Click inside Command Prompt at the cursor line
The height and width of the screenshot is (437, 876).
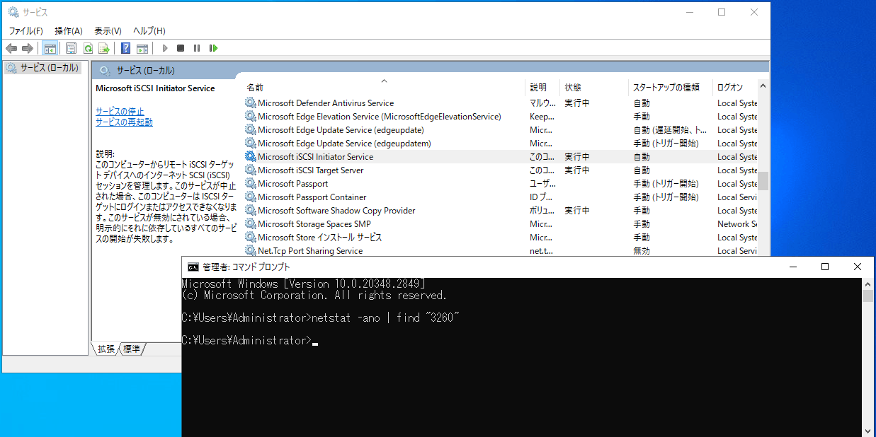(x=314, y=341)
